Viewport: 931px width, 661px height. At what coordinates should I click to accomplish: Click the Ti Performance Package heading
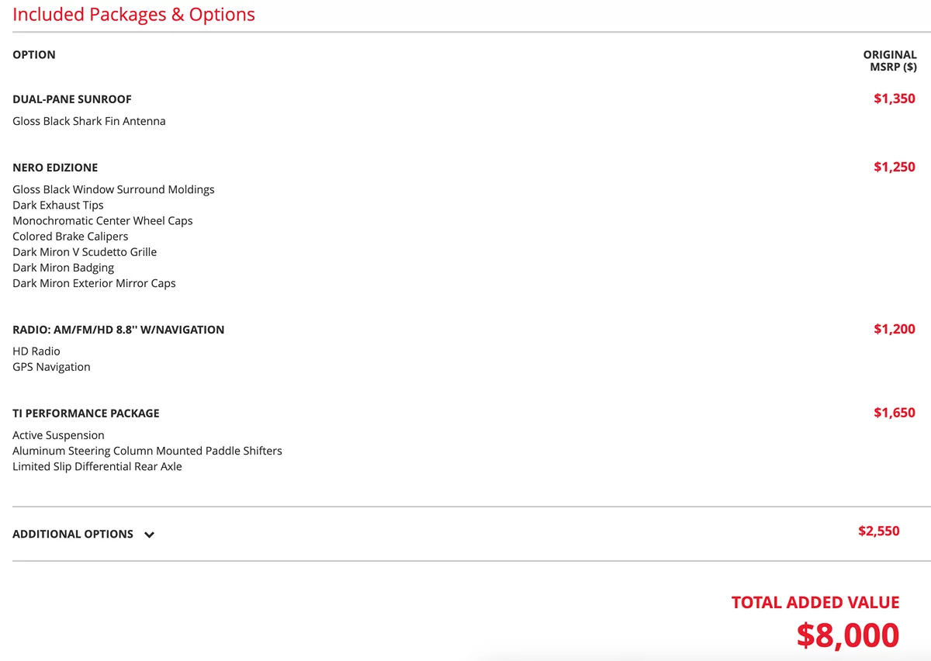[86, 414]
